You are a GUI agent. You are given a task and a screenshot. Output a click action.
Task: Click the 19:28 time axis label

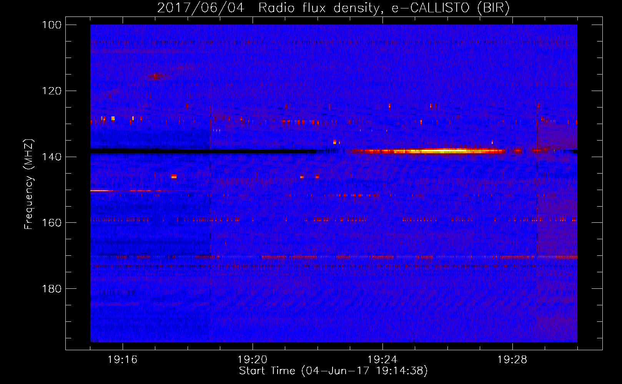[x=512, y=360]
